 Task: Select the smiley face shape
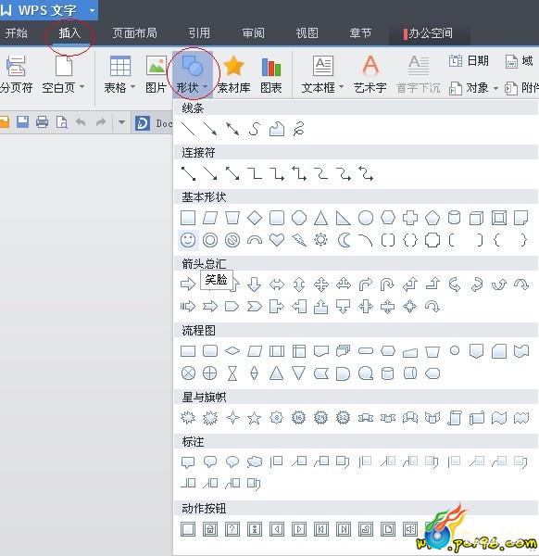tap(188, 240)
